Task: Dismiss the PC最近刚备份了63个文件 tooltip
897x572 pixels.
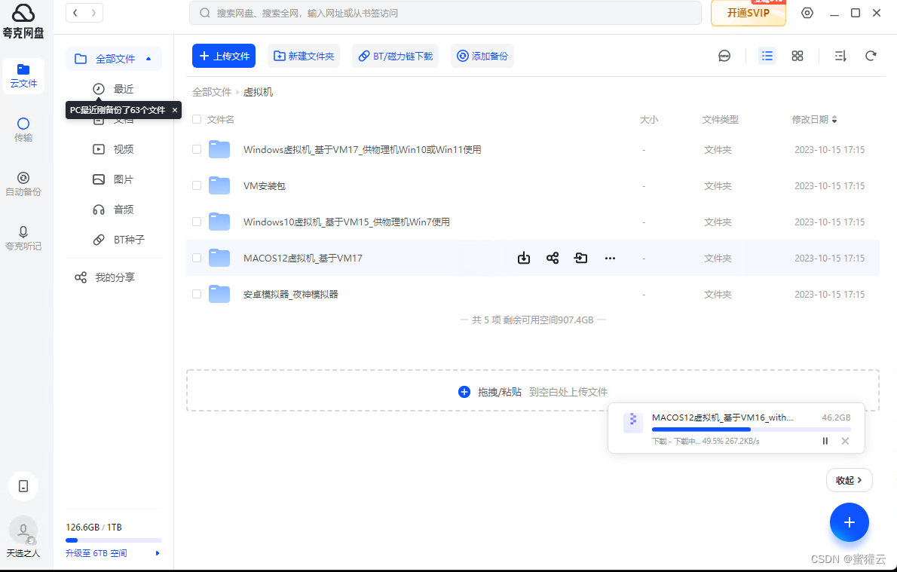Action: click(x=174, y=110)
